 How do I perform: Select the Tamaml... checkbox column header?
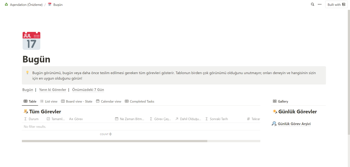(56, 119)
